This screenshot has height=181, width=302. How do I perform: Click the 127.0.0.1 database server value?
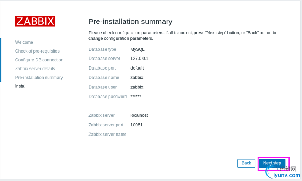pos(139,59)
